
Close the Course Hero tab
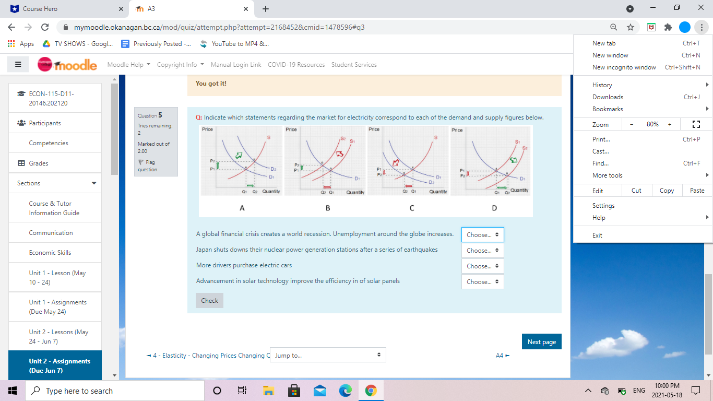pos(121,9)
